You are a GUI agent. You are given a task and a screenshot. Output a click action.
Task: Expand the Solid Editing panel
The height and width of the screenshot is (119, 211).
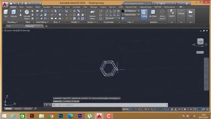42,22
